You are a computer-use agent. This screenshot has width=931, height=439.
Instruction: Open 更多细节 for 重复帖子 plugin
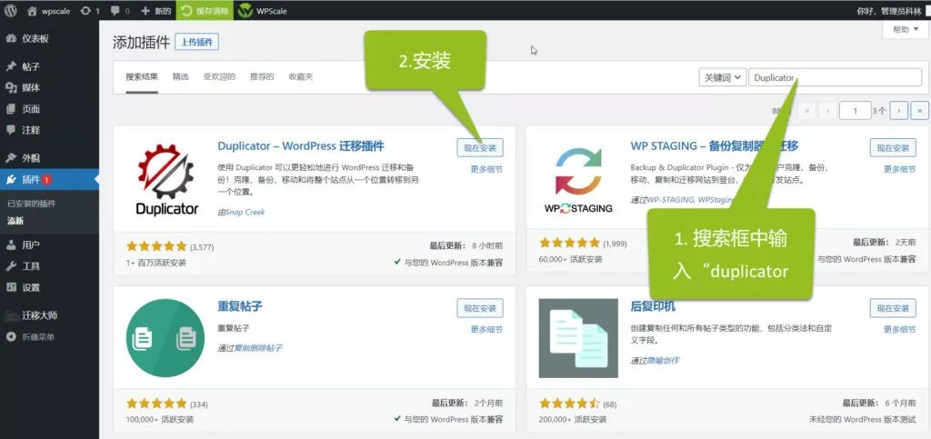coord(487,329)
